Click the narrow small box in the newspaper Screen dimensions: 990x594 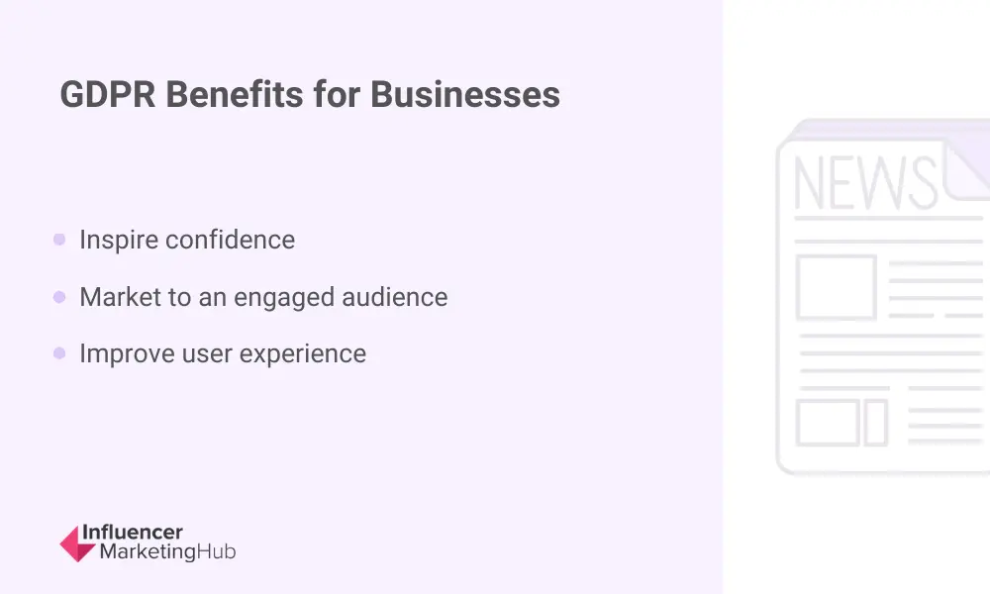[875, 423]
